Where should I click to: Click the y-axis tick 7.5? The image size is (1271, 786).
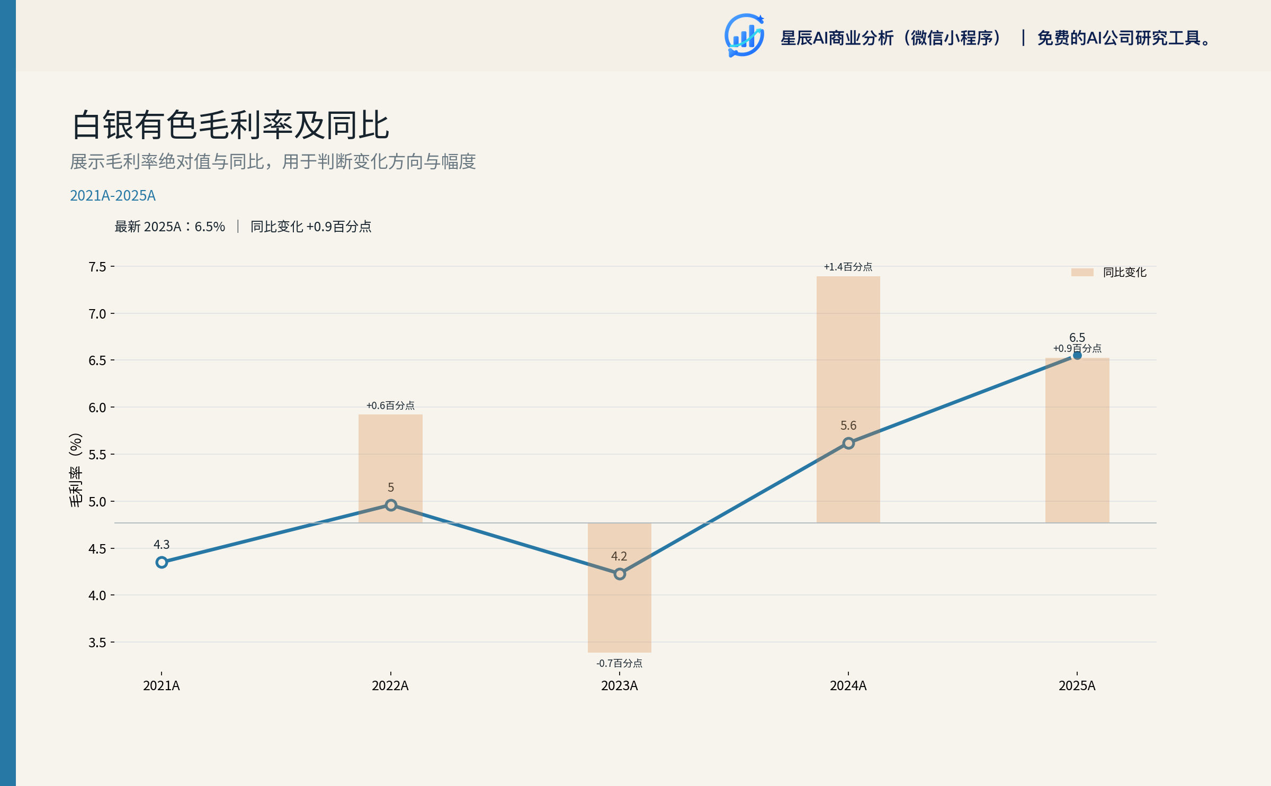tap(97, 267)
